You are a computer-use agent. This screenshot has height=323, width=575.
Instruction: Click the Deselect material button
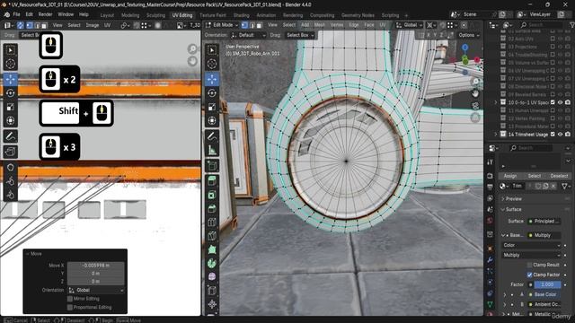coord(559,176)
